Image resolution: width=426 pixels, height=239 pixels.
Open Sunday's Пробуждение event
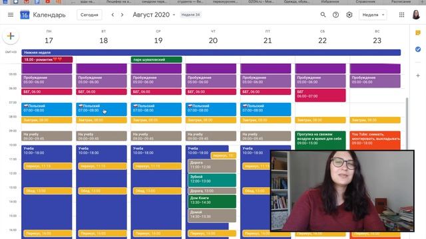click(375, 81)
